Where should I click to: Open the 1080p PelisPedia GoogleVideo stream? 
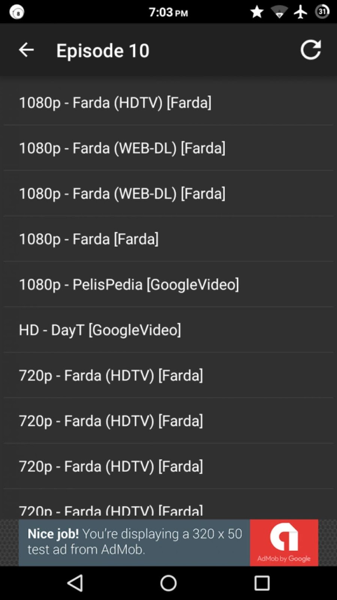(x=129, y=284)
